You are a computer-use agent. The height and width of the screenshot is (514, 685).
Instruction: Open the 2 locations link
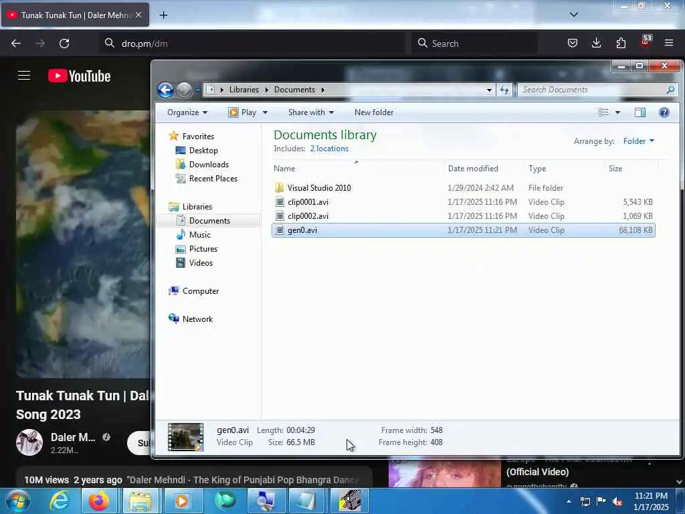click(x=329, y=149)
